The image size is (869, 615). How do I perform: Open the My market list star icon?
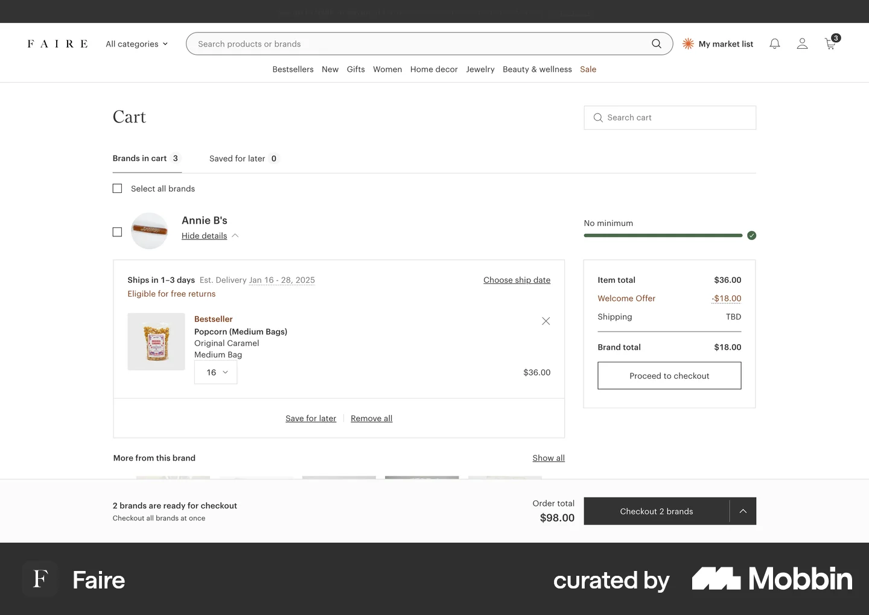688,44
